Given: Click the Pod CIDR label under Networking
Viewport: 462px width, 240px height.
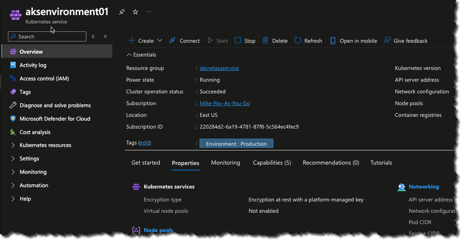Looking at the screenshot, I should [420, 222].
